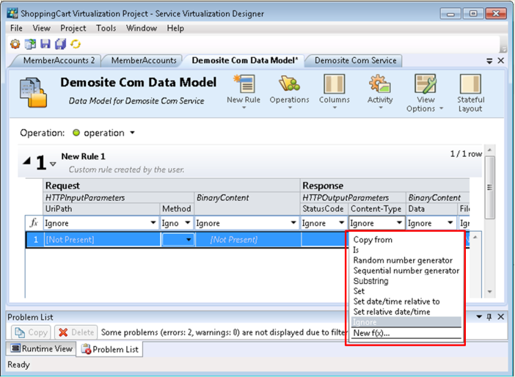
Task: Click the orange gear icon in toolbar
Action: (15, 44)
